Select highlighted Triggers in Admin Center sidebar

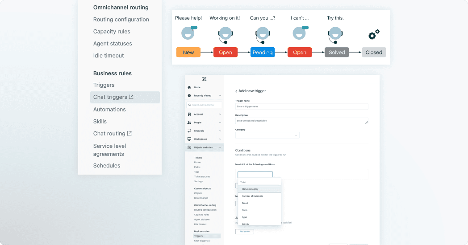pos(207,236)
